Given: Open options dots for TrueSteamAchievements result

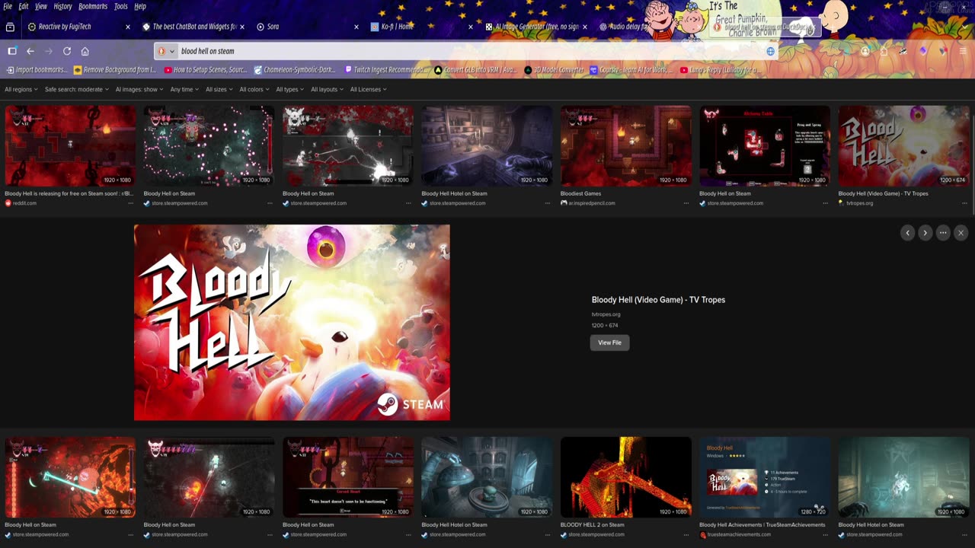Looking at the screenshot, I should pyautogui.click(x=825, y=534).
